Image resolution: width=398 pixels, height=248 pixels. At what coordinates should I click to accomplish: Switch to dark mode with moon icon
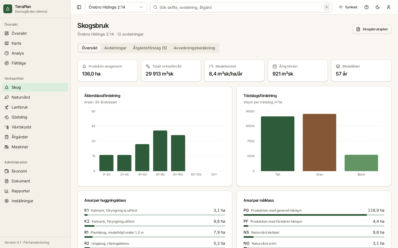(x=378, y=7)
